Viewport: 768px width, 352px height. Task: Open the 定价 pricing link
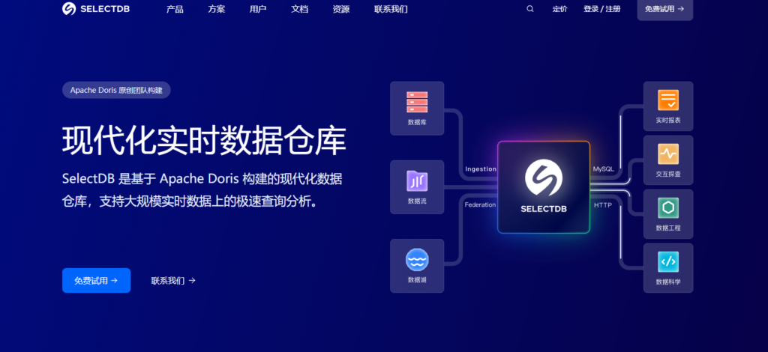click(x=559, y=9)
